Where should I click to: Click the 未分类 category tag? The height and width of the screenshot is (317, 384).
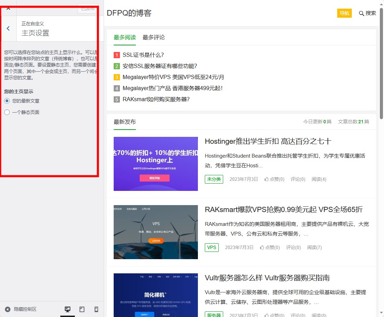click(214, 179)
